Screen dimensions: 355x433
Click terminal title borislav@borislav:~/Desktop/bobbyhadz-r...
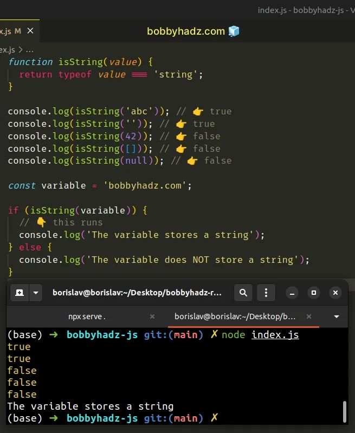[137, 293]
